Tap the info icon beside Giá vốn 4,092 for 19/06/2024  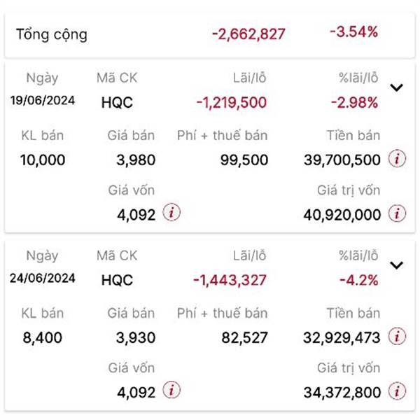pos(171,212)
